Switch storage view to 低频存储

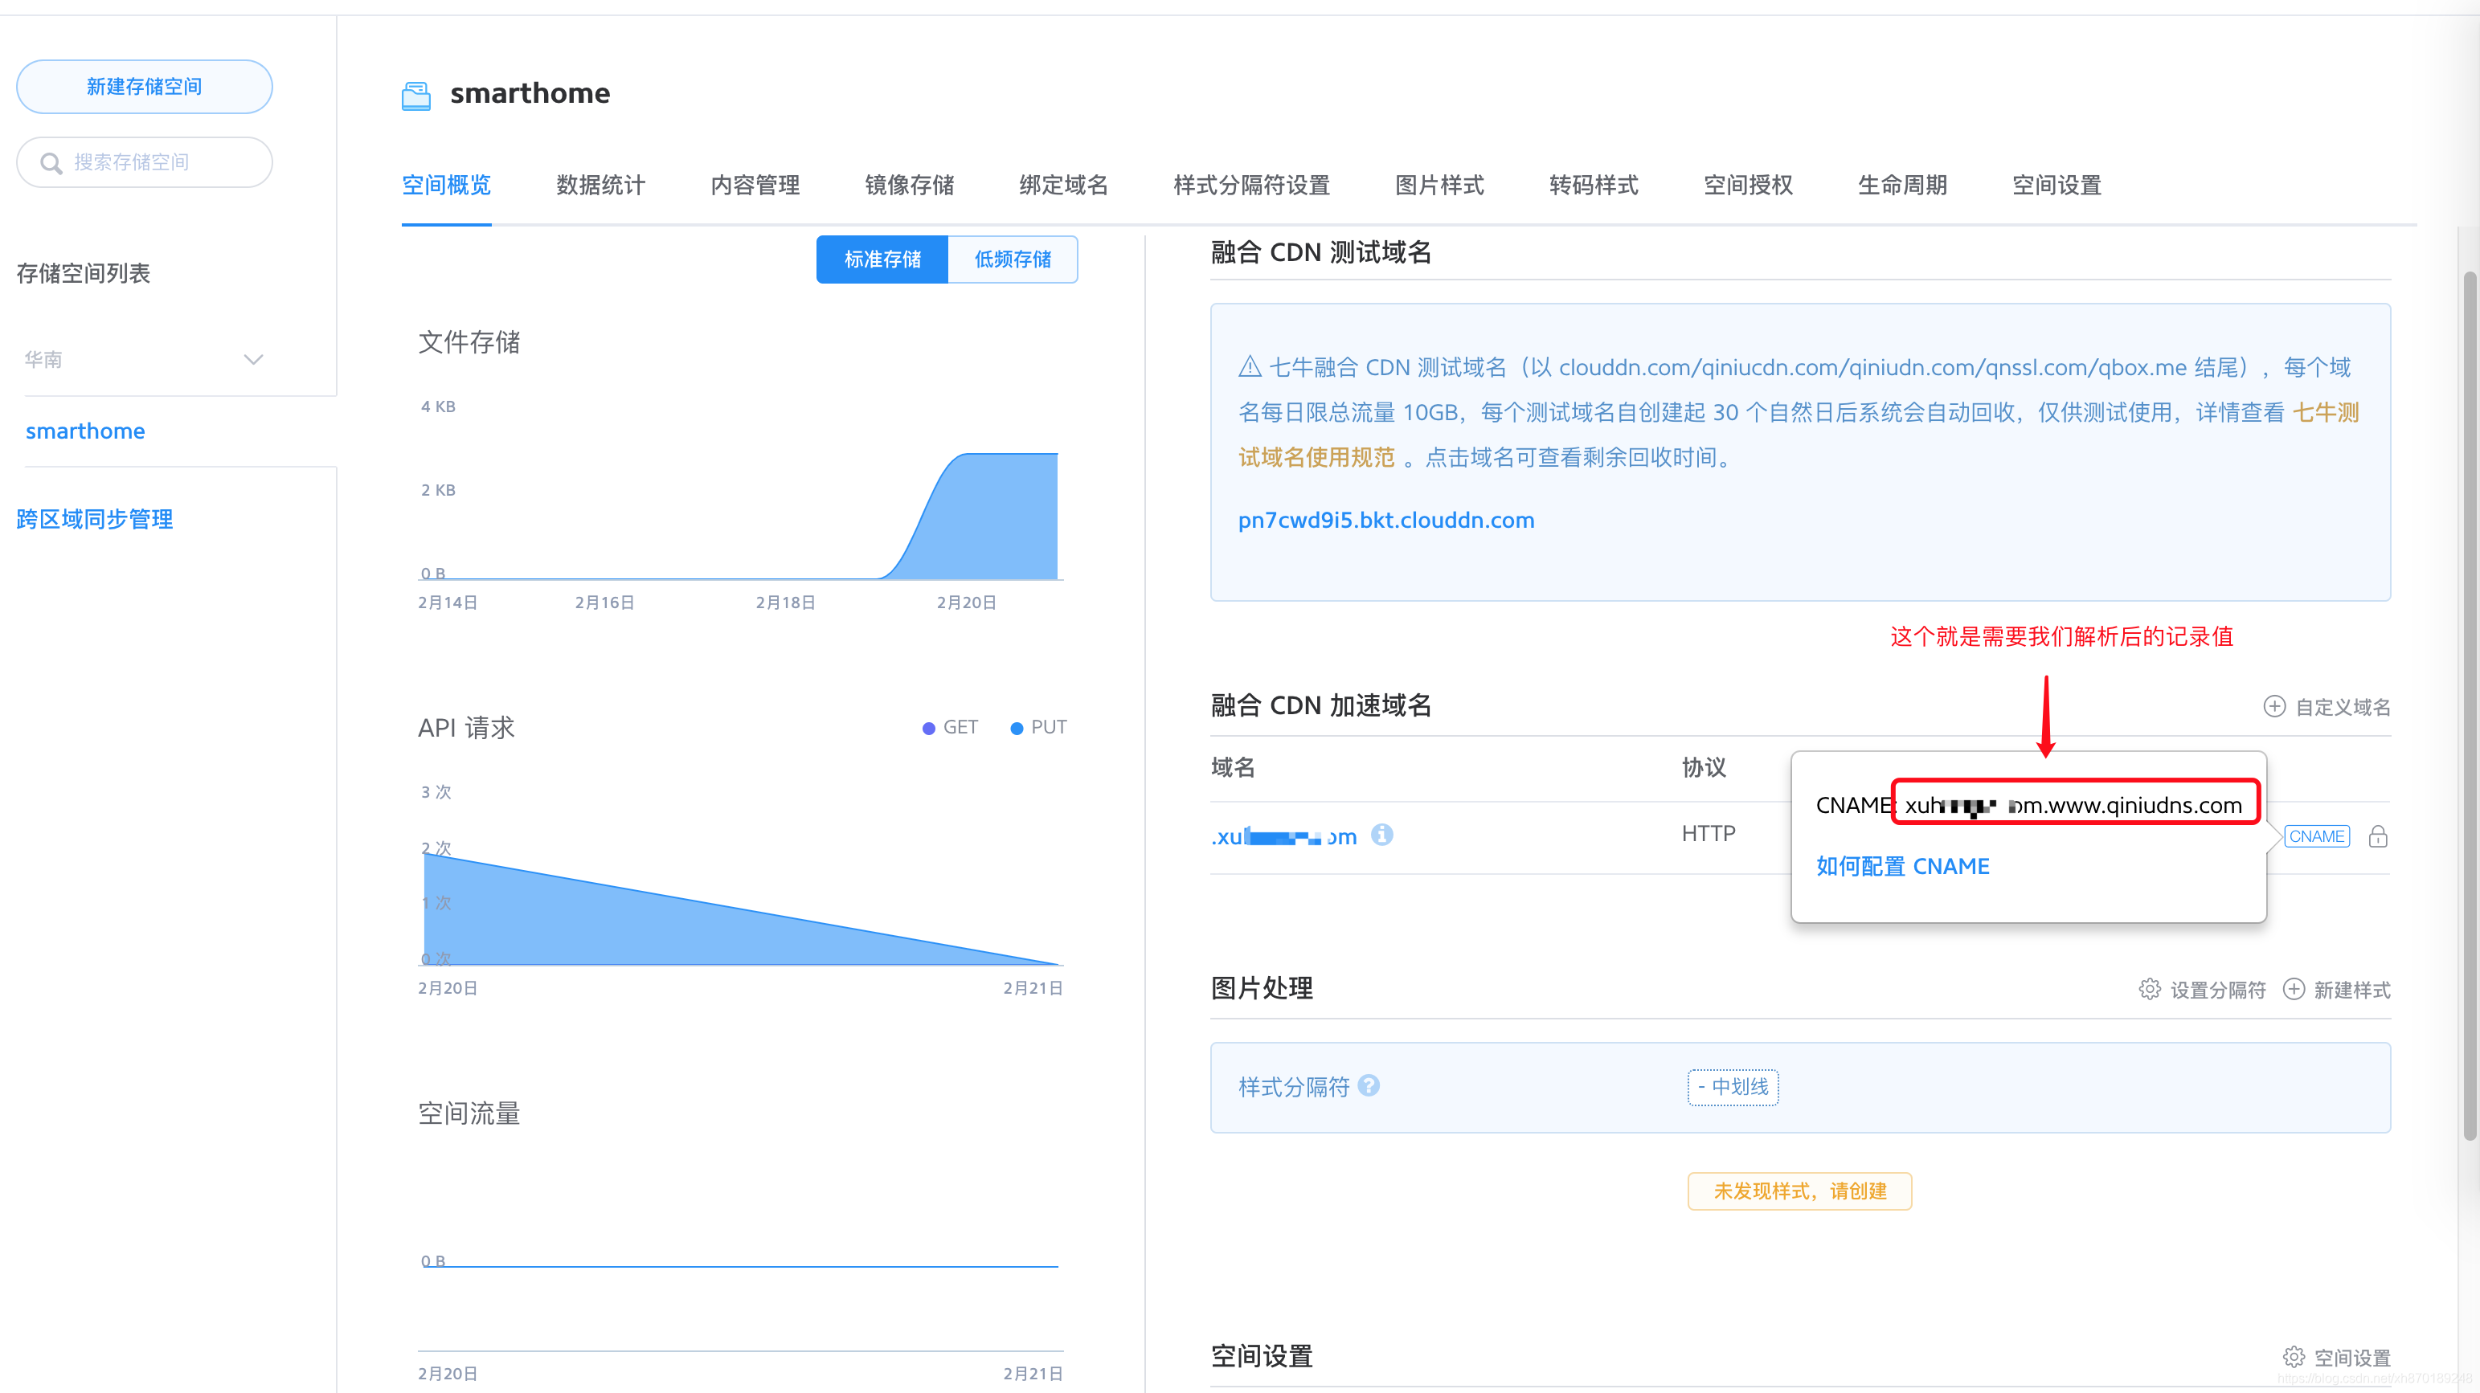(1012, 259)
